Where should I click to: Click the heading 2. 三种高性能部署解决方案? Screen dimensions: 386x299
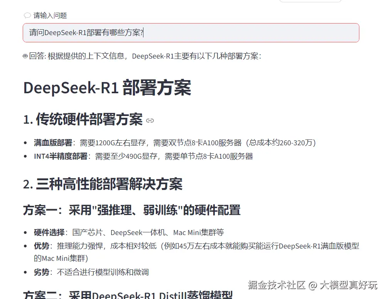click(x=103, y=184)
